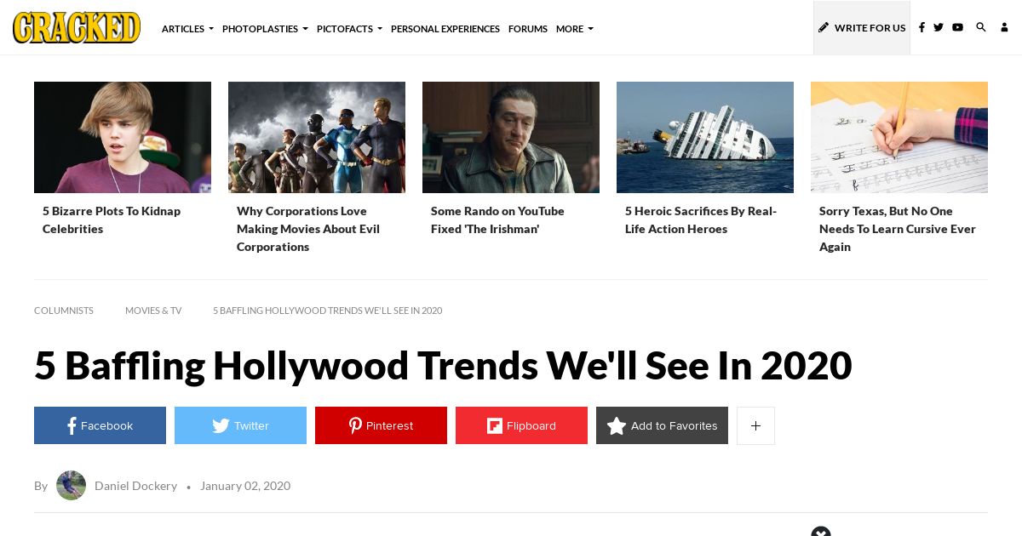Expand more share options plus button
Screen dimensions: 1022x536
point(755,425)
